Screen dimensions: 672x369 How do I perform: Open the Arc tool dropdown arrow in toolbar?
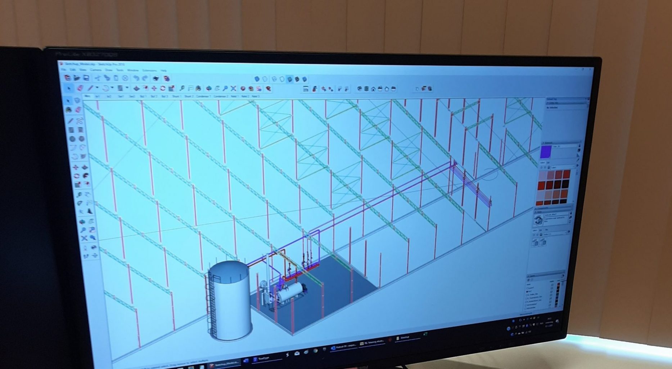(112, 88)
